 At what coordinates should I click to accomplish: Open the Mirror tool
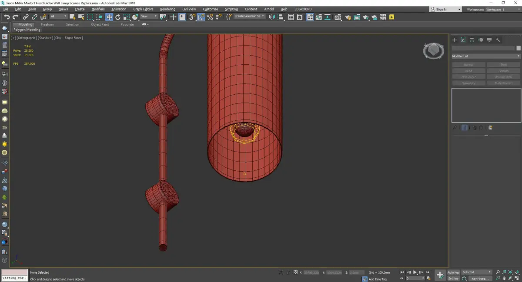271,17
